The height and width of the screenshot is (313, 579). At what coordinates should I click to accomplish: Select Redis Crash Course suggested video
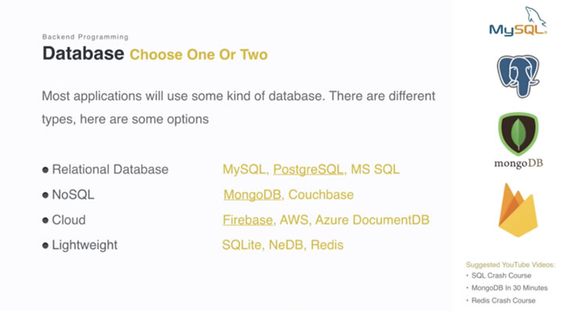pos(505,300)
